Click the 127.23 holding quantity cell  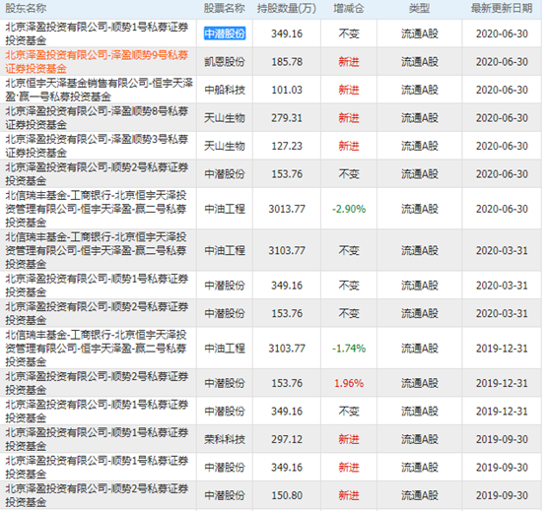[287, 146]
